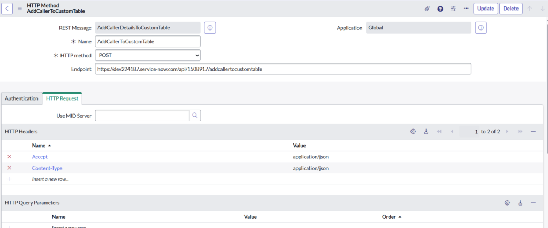Select the HTTP Request tab
Screen dimensions: 548x228
click(62, 98)
